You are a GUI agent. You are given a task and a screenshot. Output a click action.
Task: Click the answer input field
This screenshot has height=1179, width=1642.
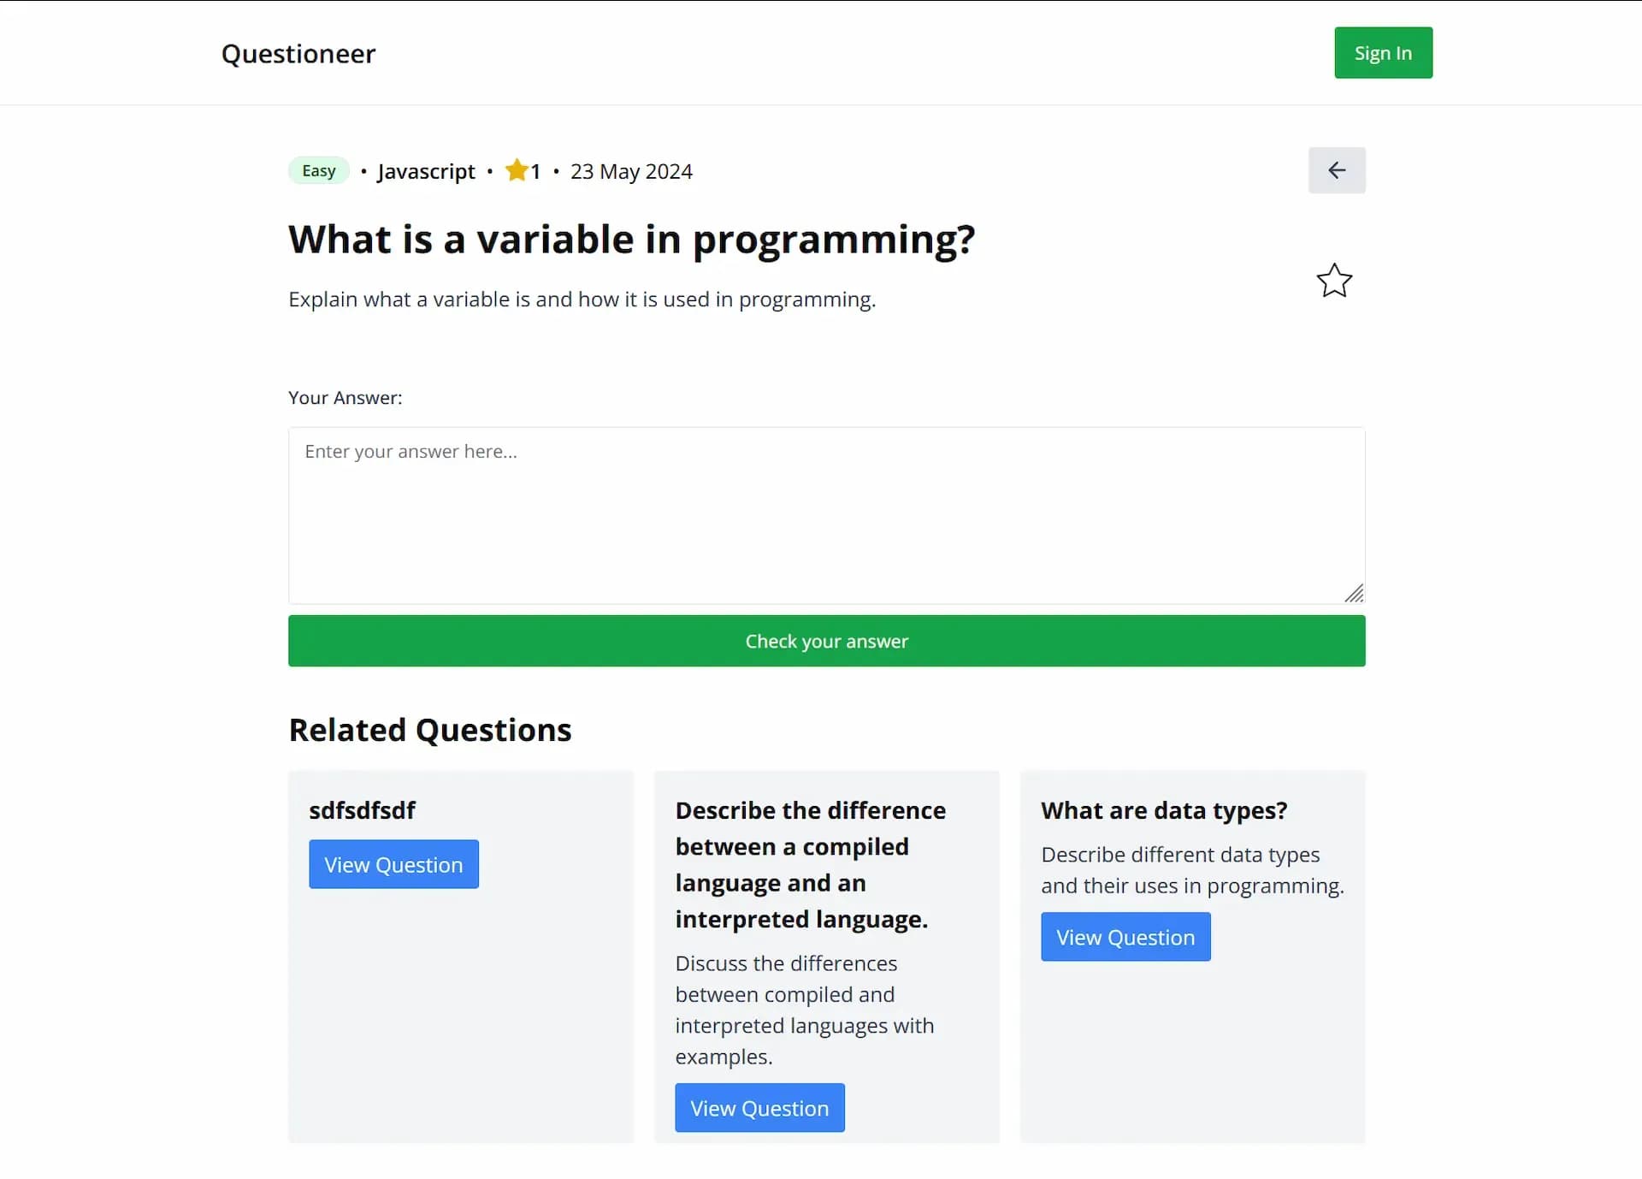point(825,513)
